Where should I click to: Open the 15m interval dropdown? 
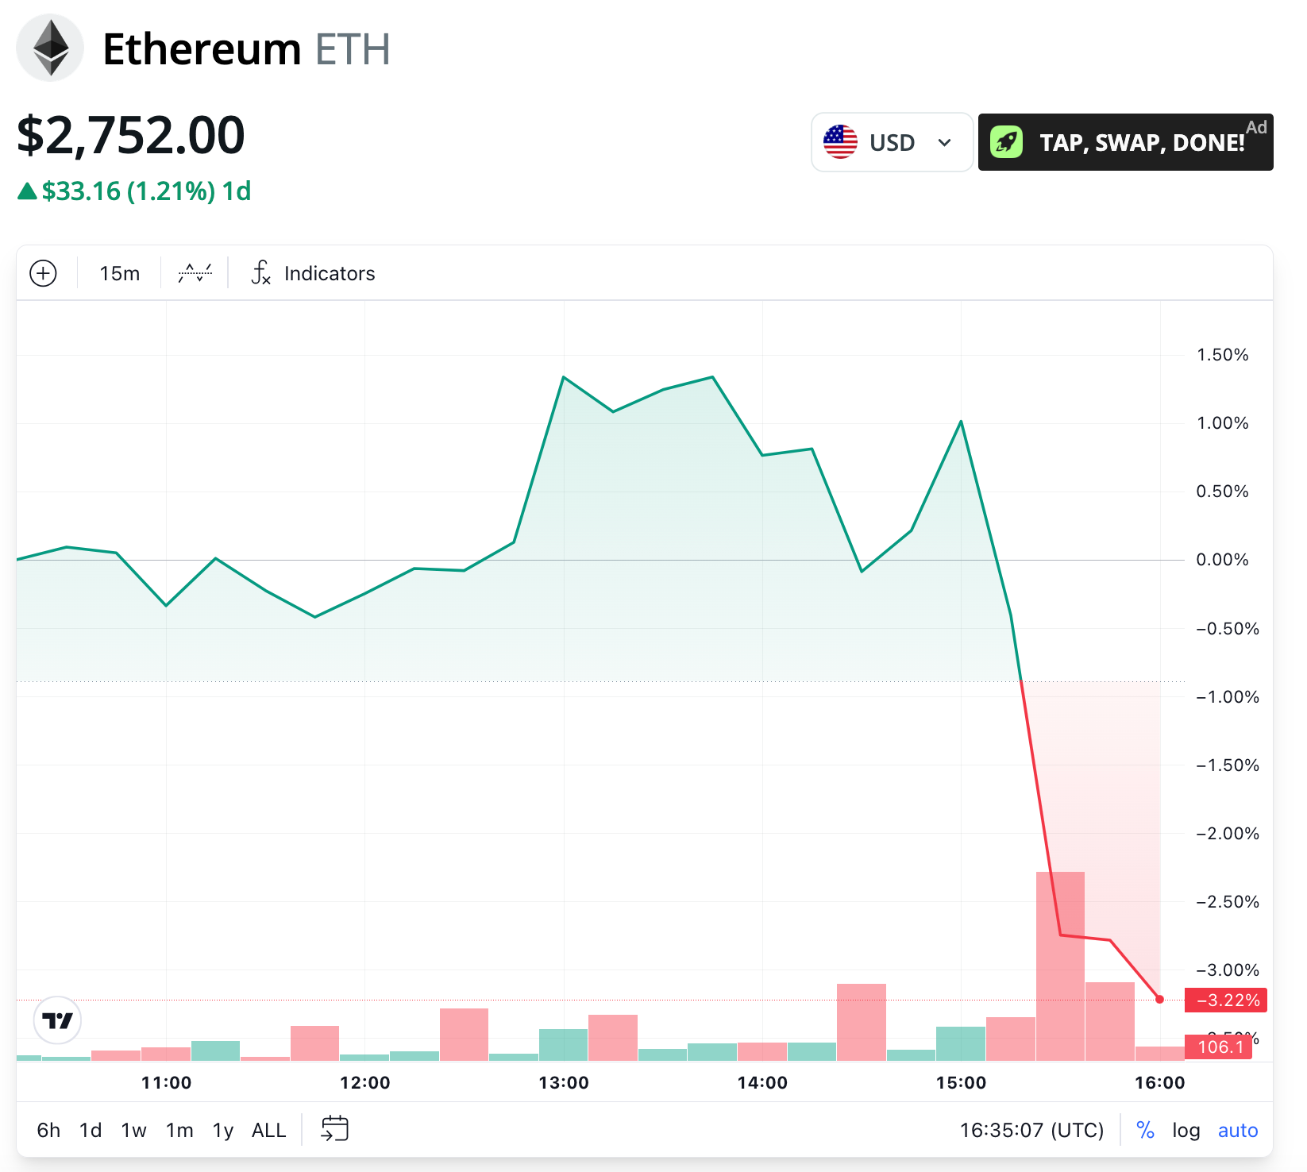click(x=119, y=273)
